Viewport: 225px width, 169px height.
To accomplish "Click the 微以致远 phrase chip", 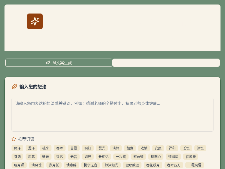I will tap(132, 165).
